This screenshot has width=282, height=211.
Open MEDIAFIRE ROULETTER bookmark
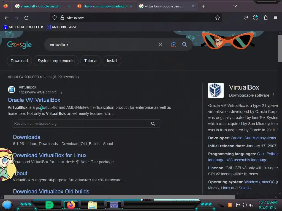point(23,27)
